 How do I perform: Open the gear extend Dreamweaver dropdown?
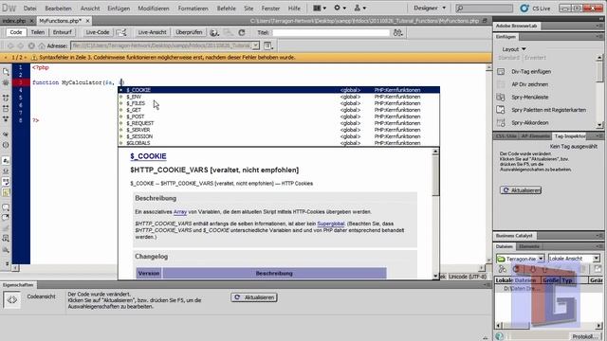click(340, 9)
